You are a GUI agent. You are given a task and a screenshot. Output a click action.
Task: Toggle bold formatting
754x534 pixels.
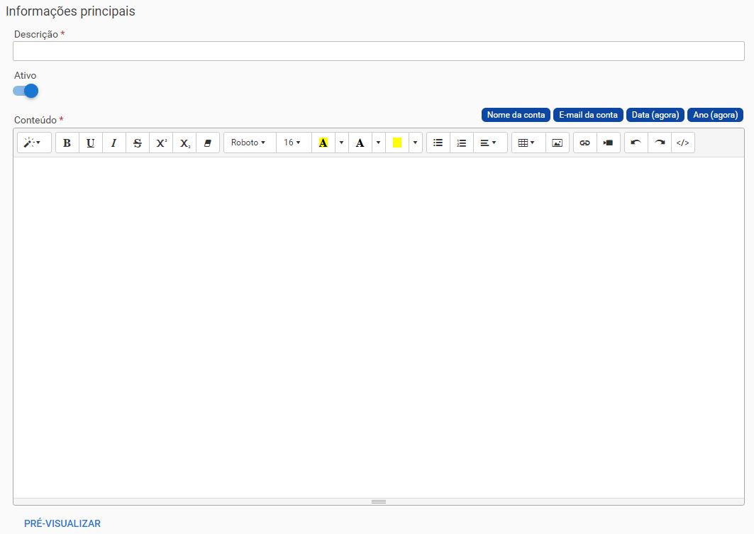(67, 143)
